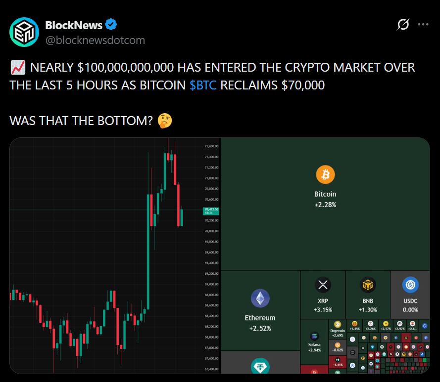Click the USDC logo icon
Image resolution: width=440 pixels, height=382 pixels.
click(x=410, y=285)
